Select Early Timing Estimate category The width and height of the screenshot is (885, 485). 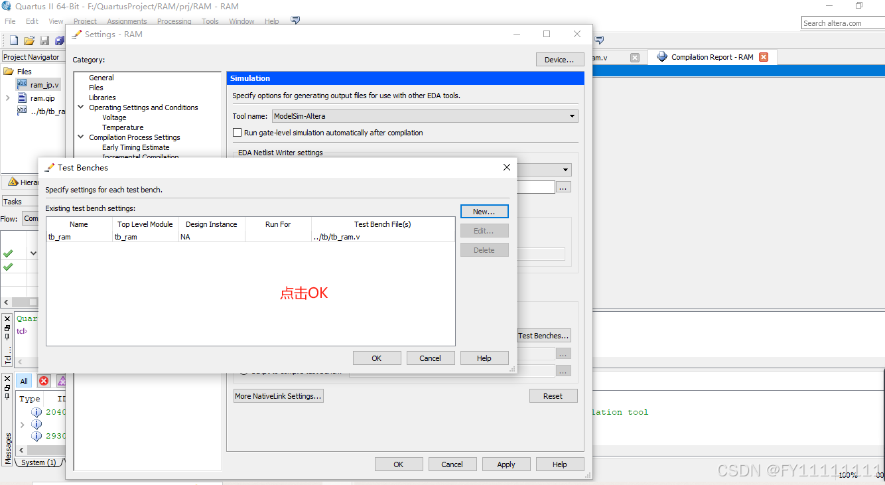(x=136, y=147)
